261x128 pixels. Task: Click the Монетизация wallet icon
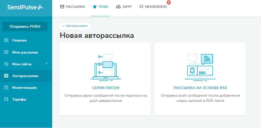click(6, 88)
